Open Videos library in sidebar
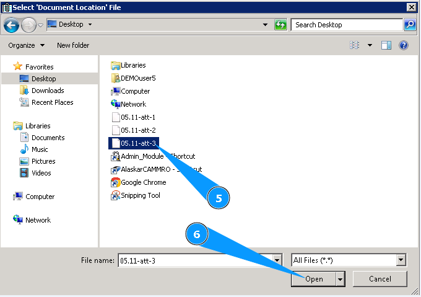Image resolution: width=421 pixels, height=297 pixels. tap(41, 173)
